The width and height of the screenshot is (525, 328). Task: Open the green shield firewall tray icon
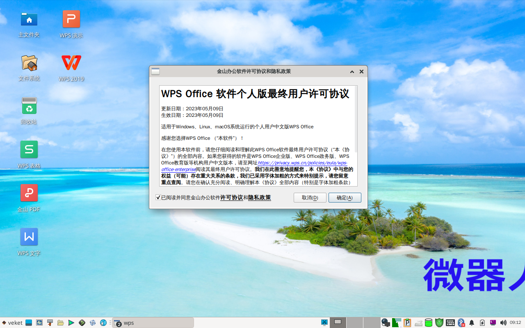pyautogui.click(x=439, y=323)
